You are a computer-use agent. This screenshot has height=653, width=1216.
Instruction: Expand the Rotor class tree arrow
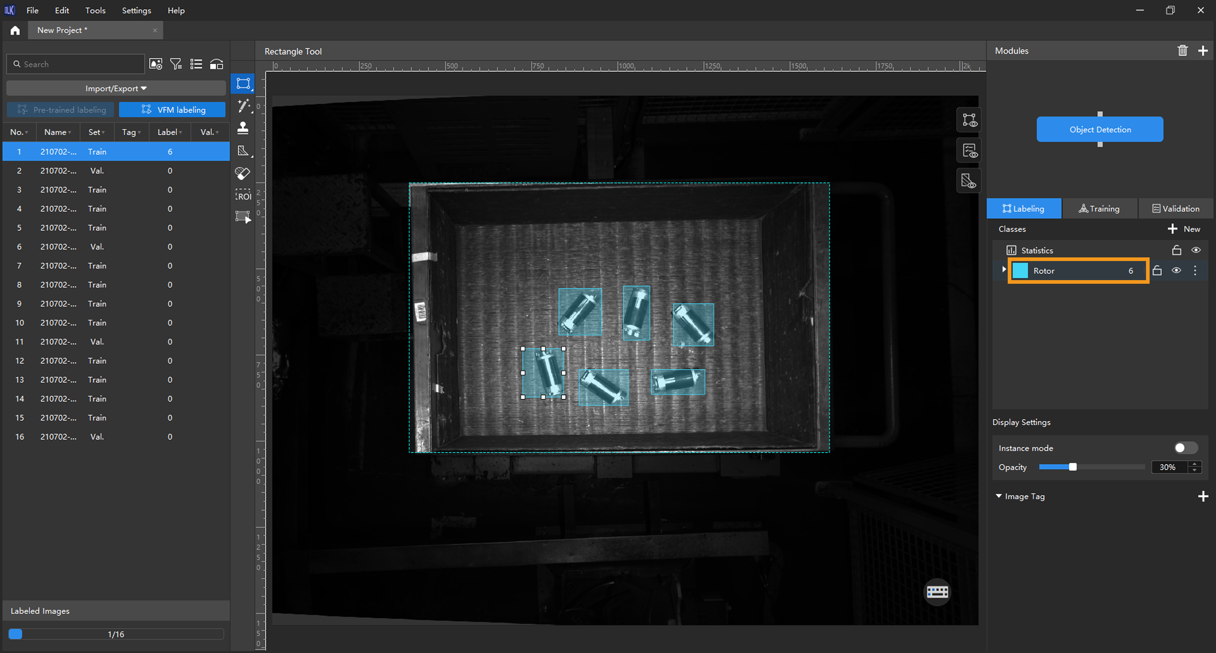tap(1004, 270)
